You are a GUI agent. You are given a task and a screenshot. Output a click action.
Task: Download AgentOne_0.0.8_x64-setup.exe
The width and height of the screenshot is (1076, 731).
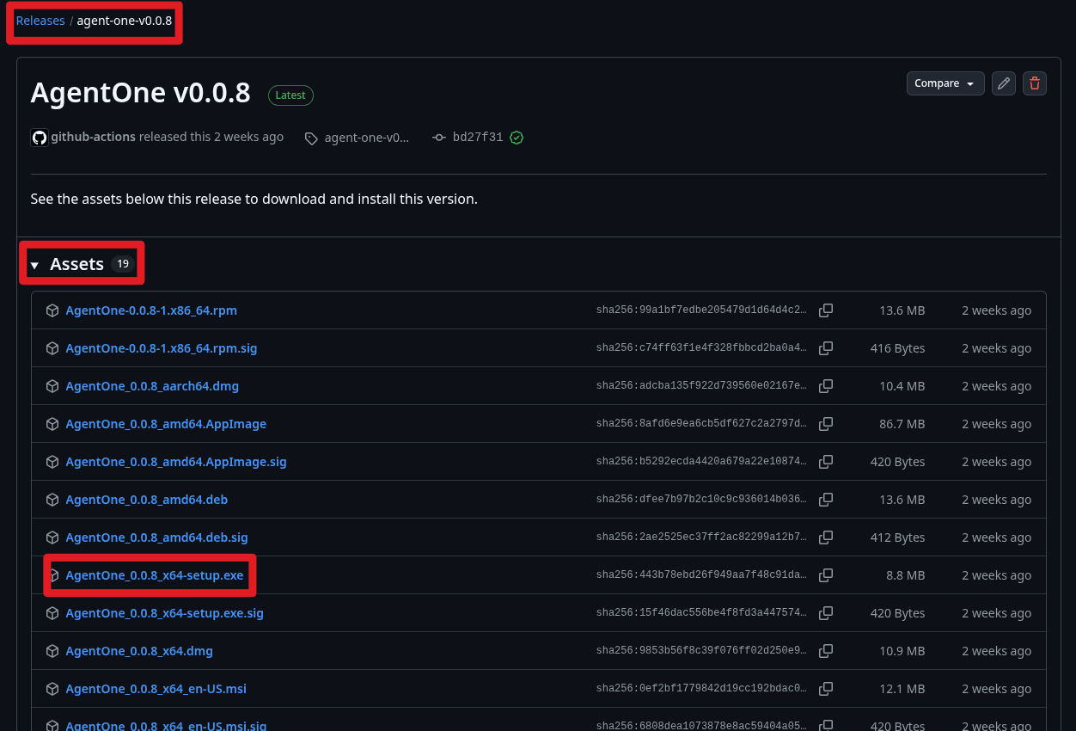154,575
